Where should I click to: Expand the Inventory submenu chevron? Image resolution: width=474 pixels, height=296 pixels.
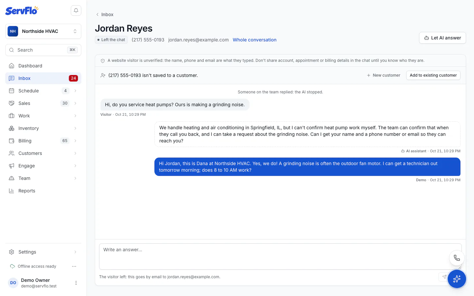75,128
